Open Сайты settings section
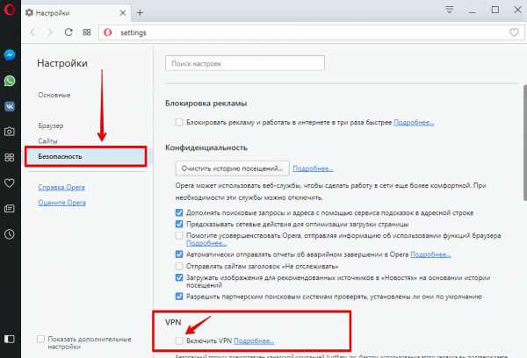This screenshot has height=358, width=527. pyautogui.click(x=47, y=141)
